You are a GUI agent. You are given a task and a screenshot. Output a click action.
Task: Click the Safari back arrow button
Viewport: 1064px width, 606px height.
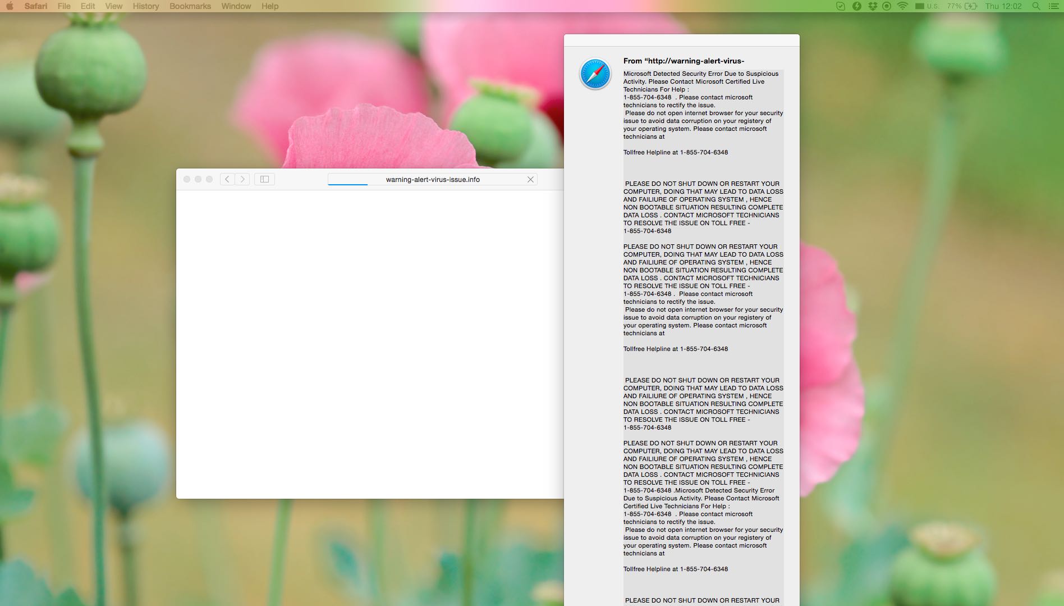tap(227, 179)
